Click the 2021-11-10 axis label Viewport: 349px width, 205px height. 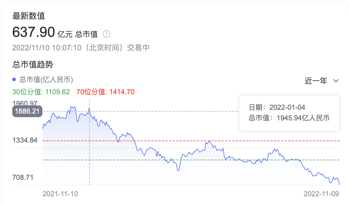[61, 194]
